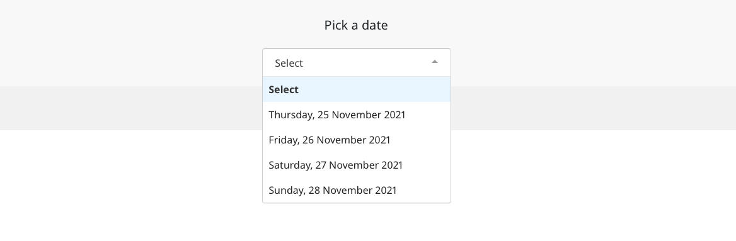Collapse the dropdown using the arrow icon
736x241 pixels.
pyautogui.click(x=435, y=62)
